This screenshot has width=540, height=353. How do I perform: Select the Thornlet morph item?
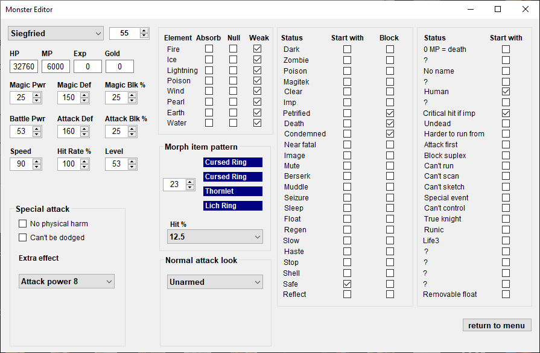[233, 191]
